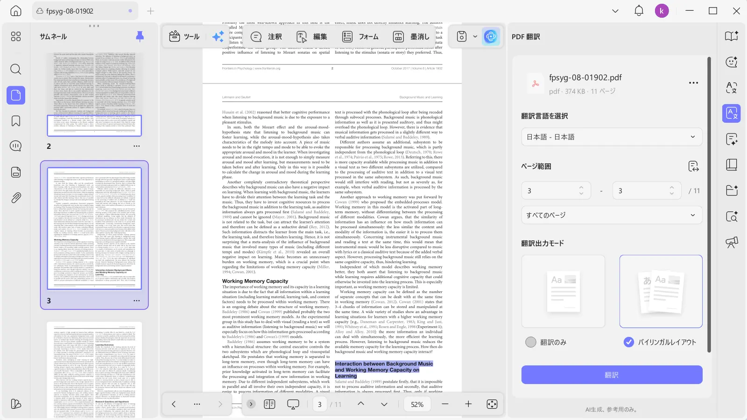Open the megaphone feedback icon in the right sidebar

pyautogui.click(x=732, y=242)
